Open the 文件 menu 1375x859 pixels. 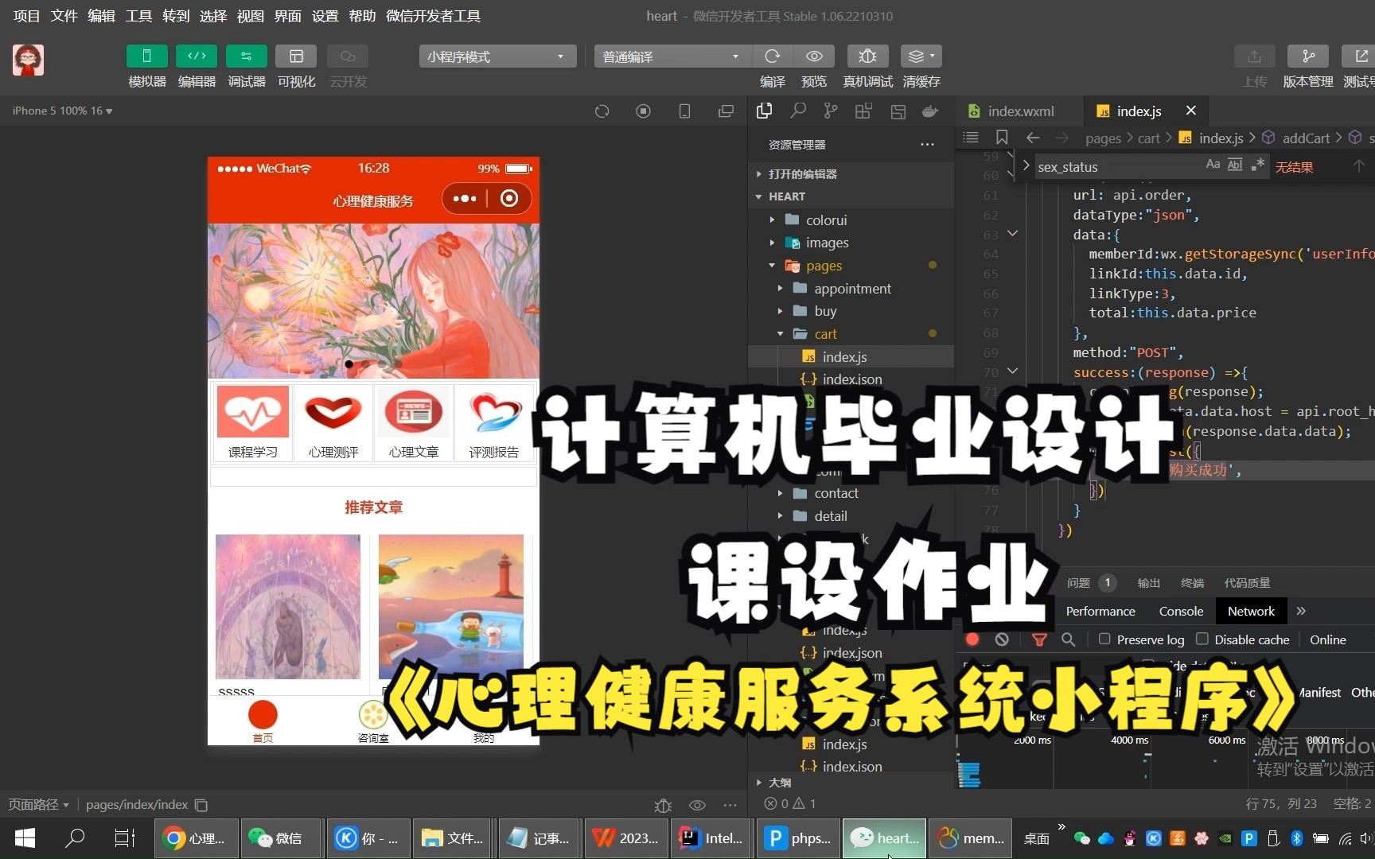click(x=64, y=16)
